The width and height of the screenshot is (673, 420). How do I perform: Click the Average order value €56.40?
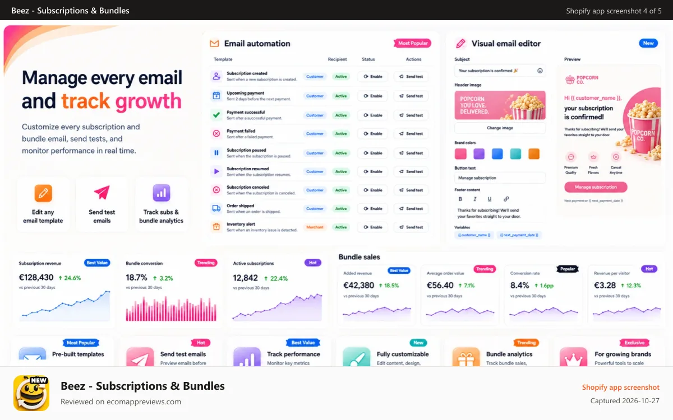tap(440, 285)
